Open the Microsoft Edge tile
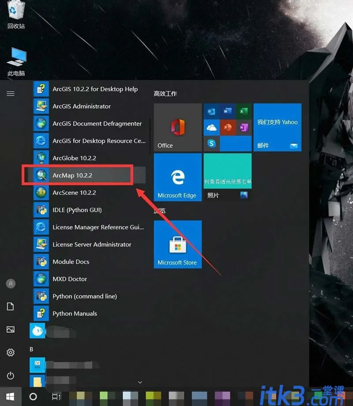This screenshot has width=353, height=406. click(178, 177)
